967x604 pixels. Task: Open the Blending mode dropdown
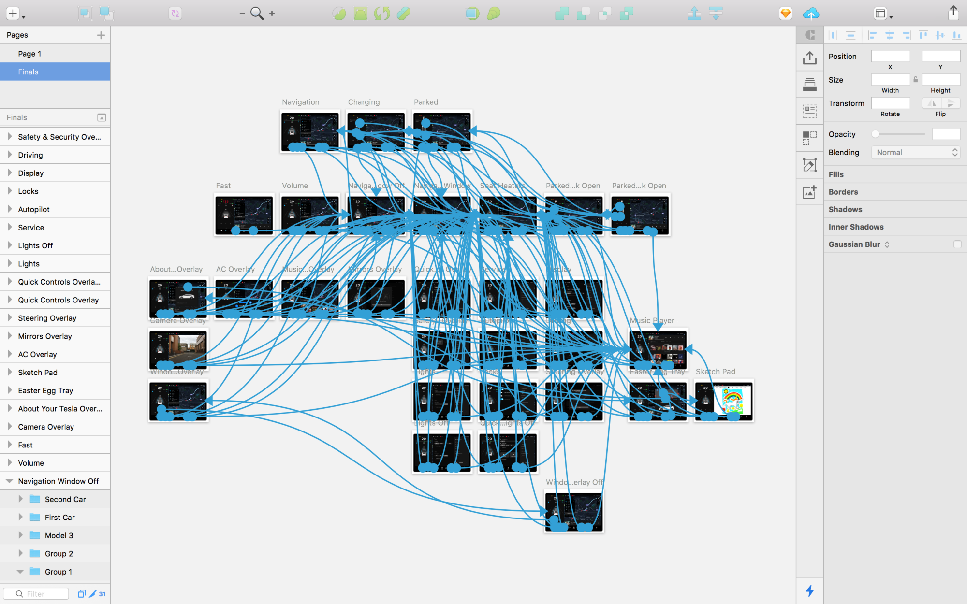[x=915, y=153]
